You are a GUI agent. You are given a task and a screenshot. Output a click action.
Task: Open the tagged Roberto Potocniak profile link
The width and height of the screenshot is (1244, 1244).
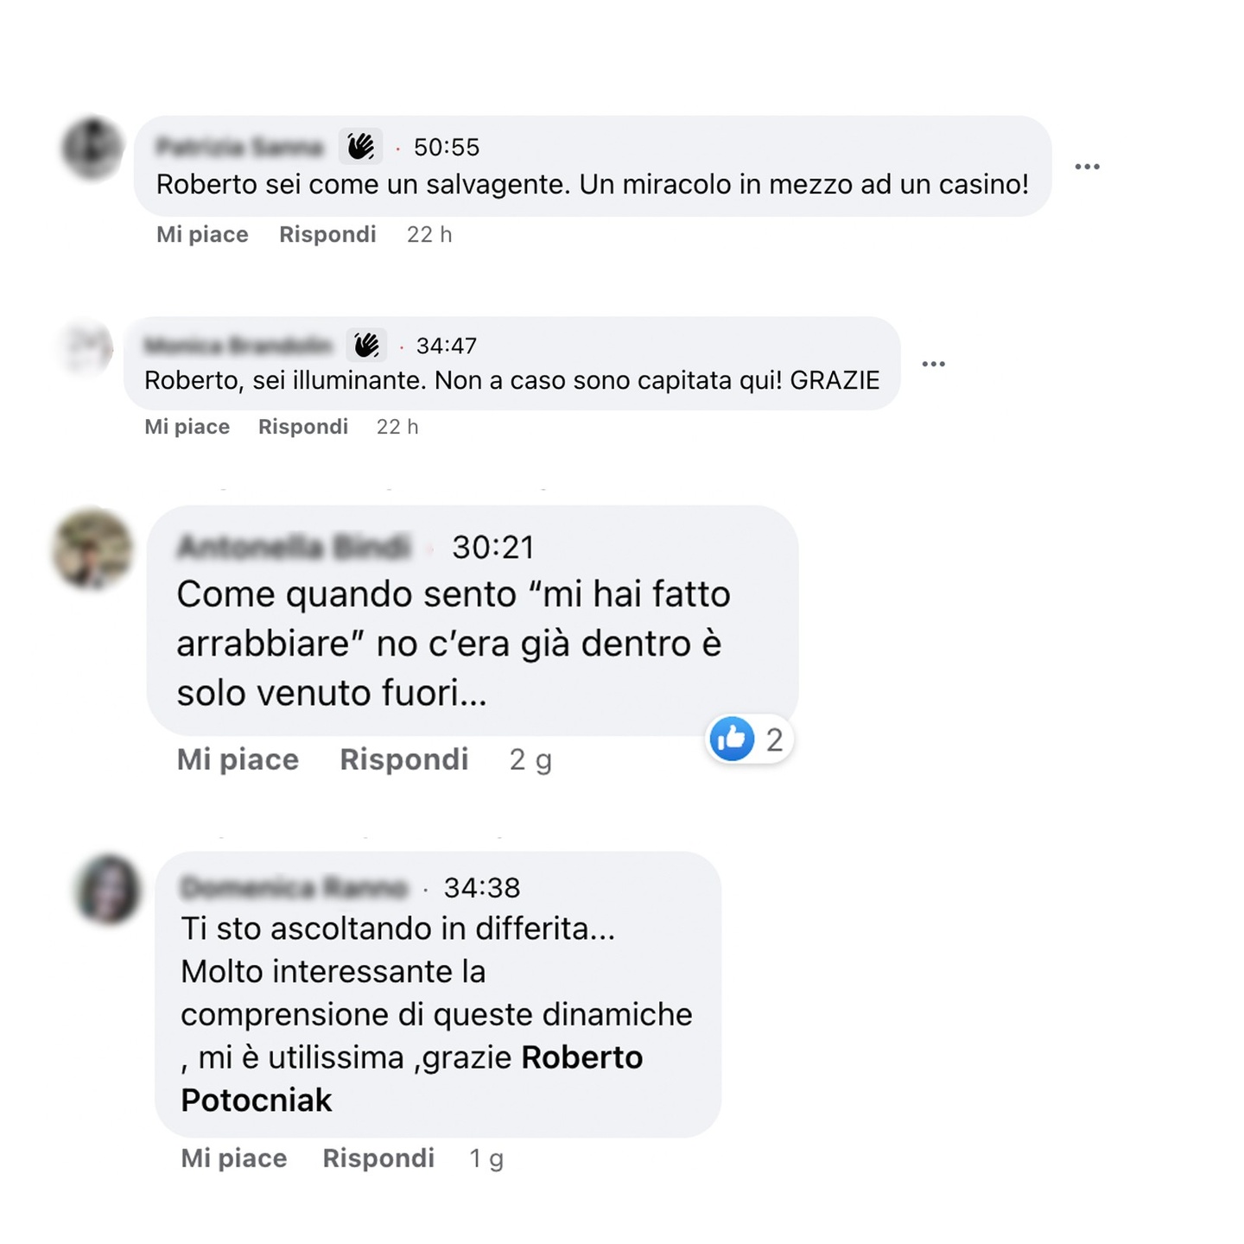(412, 1079)
